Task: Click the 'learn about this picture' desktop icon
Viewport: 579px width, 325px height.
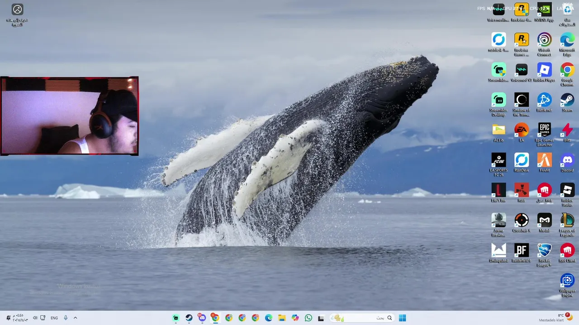Action: pos(17,15)
